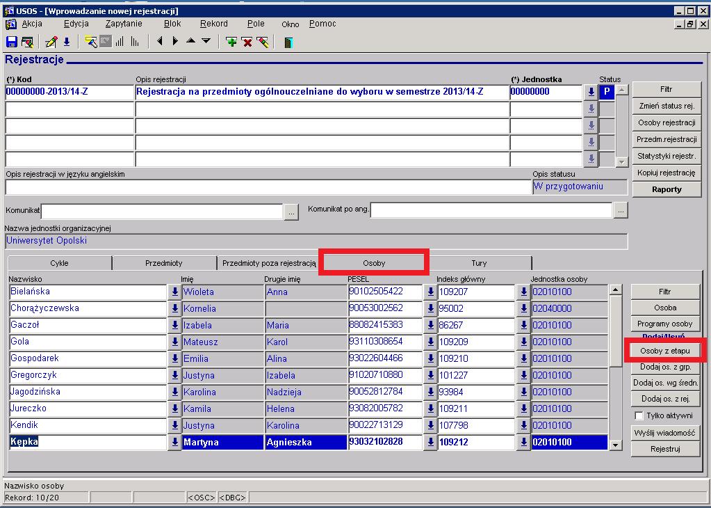Click the persons list scrollbar down arrow
Viewport: 711px width, 508px height.
coord(615,445)
